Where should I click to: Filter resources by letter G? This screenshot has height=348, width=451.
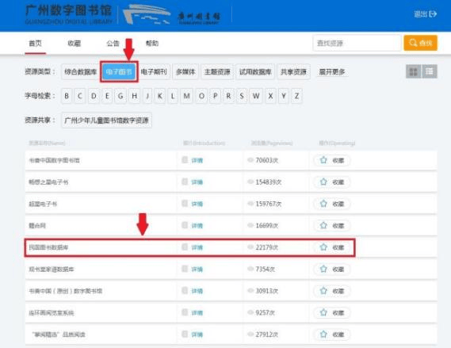(120, 96)
